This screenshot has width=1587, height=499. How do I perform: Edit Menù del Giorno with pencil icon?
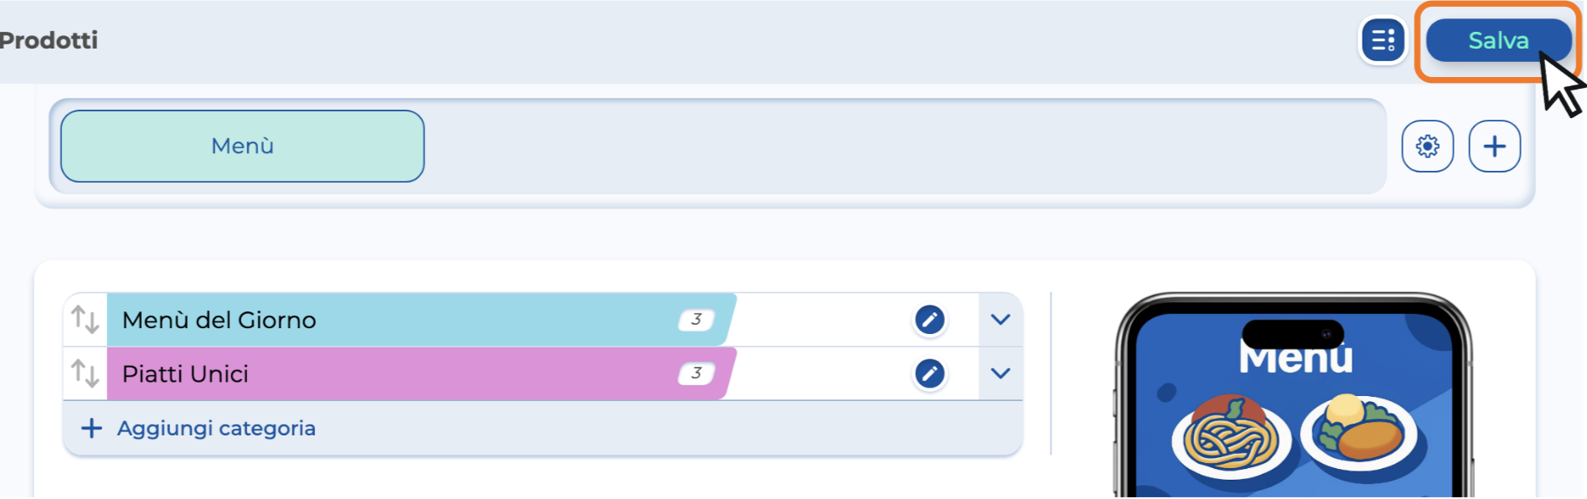coord(929,320)
